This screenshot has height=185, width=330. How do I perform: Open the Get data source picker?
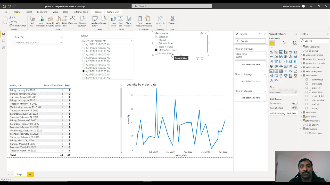coord(32,21)
